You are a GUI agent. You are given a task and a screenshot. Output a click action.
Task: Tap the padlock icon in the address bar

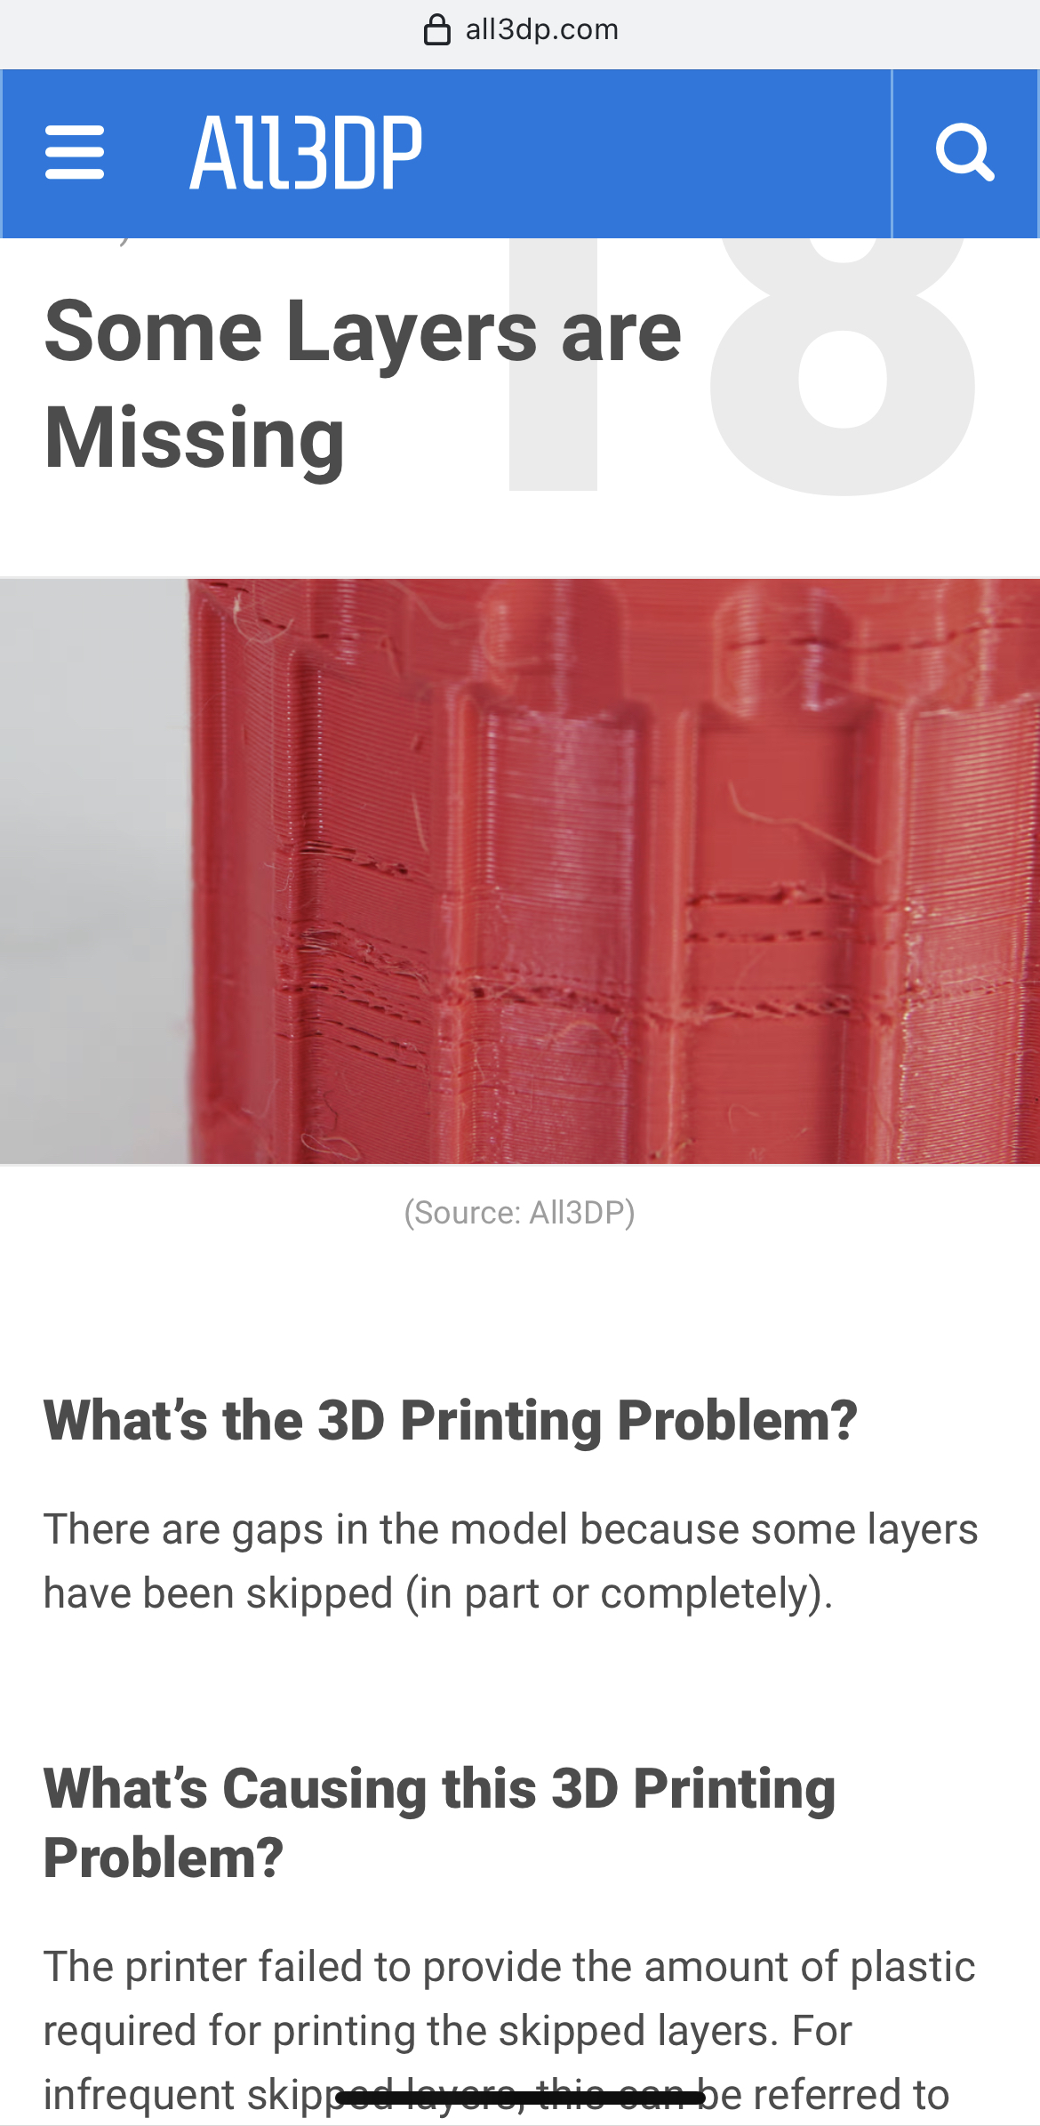[x=436, y=29]
